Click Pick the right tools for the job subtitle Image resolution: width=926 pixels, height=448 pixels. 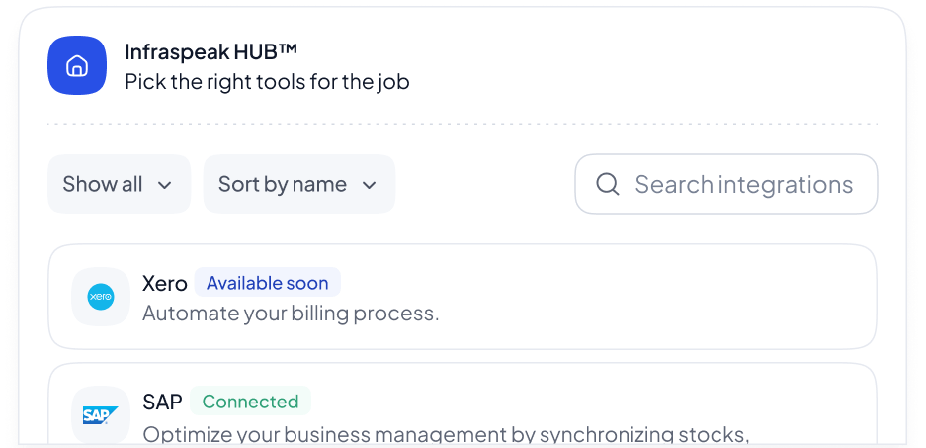click(267, 81)
